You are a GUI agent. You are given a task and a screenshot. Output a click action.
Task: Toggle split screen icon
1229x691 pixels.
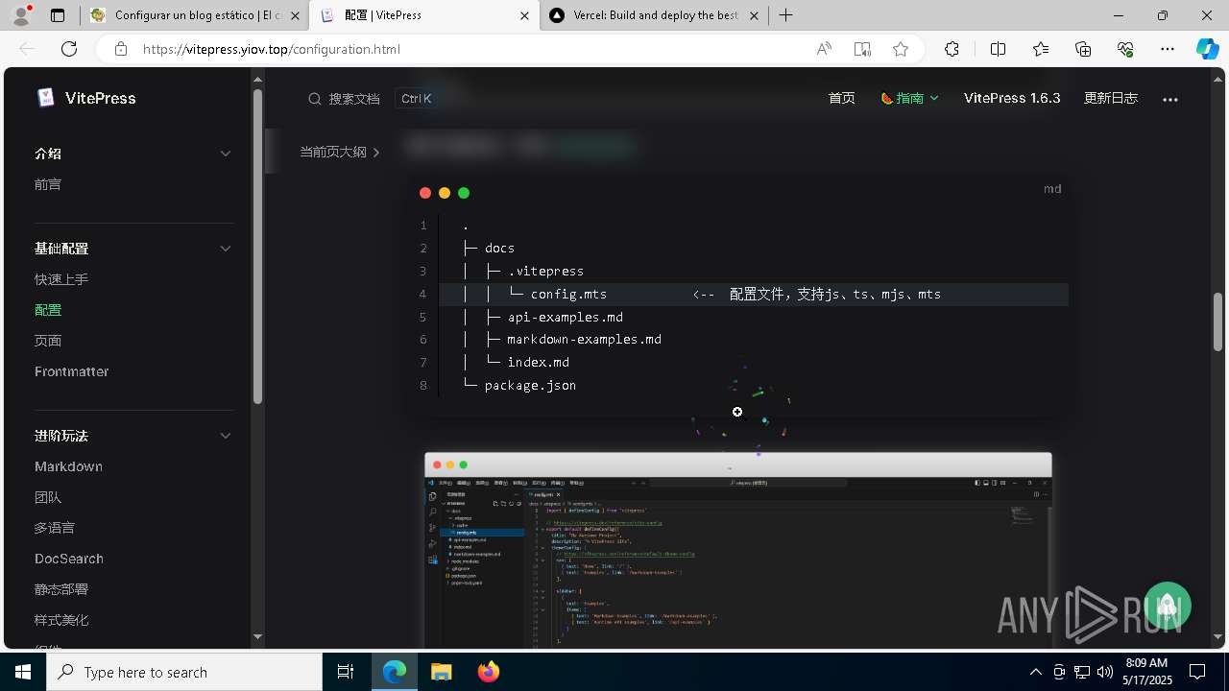[998, 49]
